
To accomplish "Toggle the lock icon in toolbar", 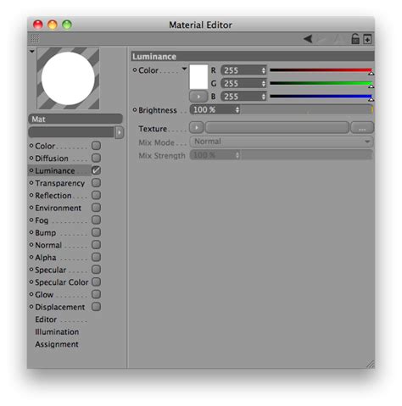I will pos(355,39).
